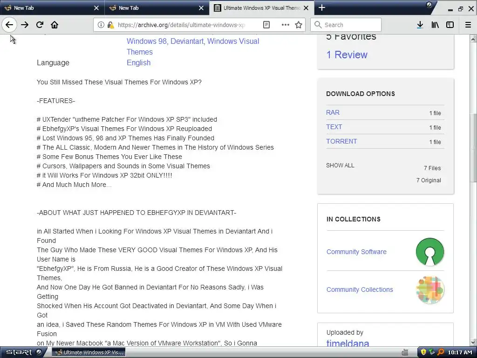Screen dimensions: 477x358
Task: Click the orange magnifier tray icon
Action: click(441, 352)
